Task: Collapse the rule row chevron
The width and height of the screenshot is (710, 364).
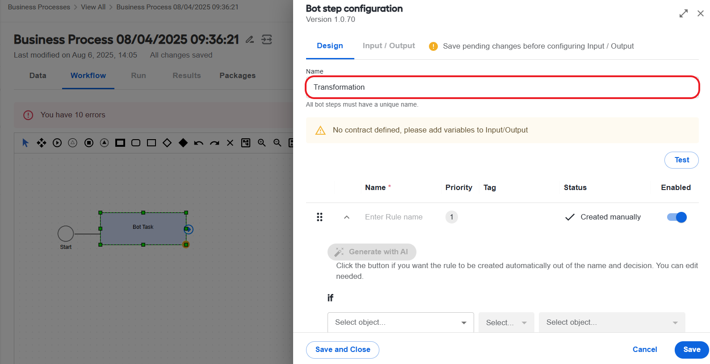Action: [347, 217]
